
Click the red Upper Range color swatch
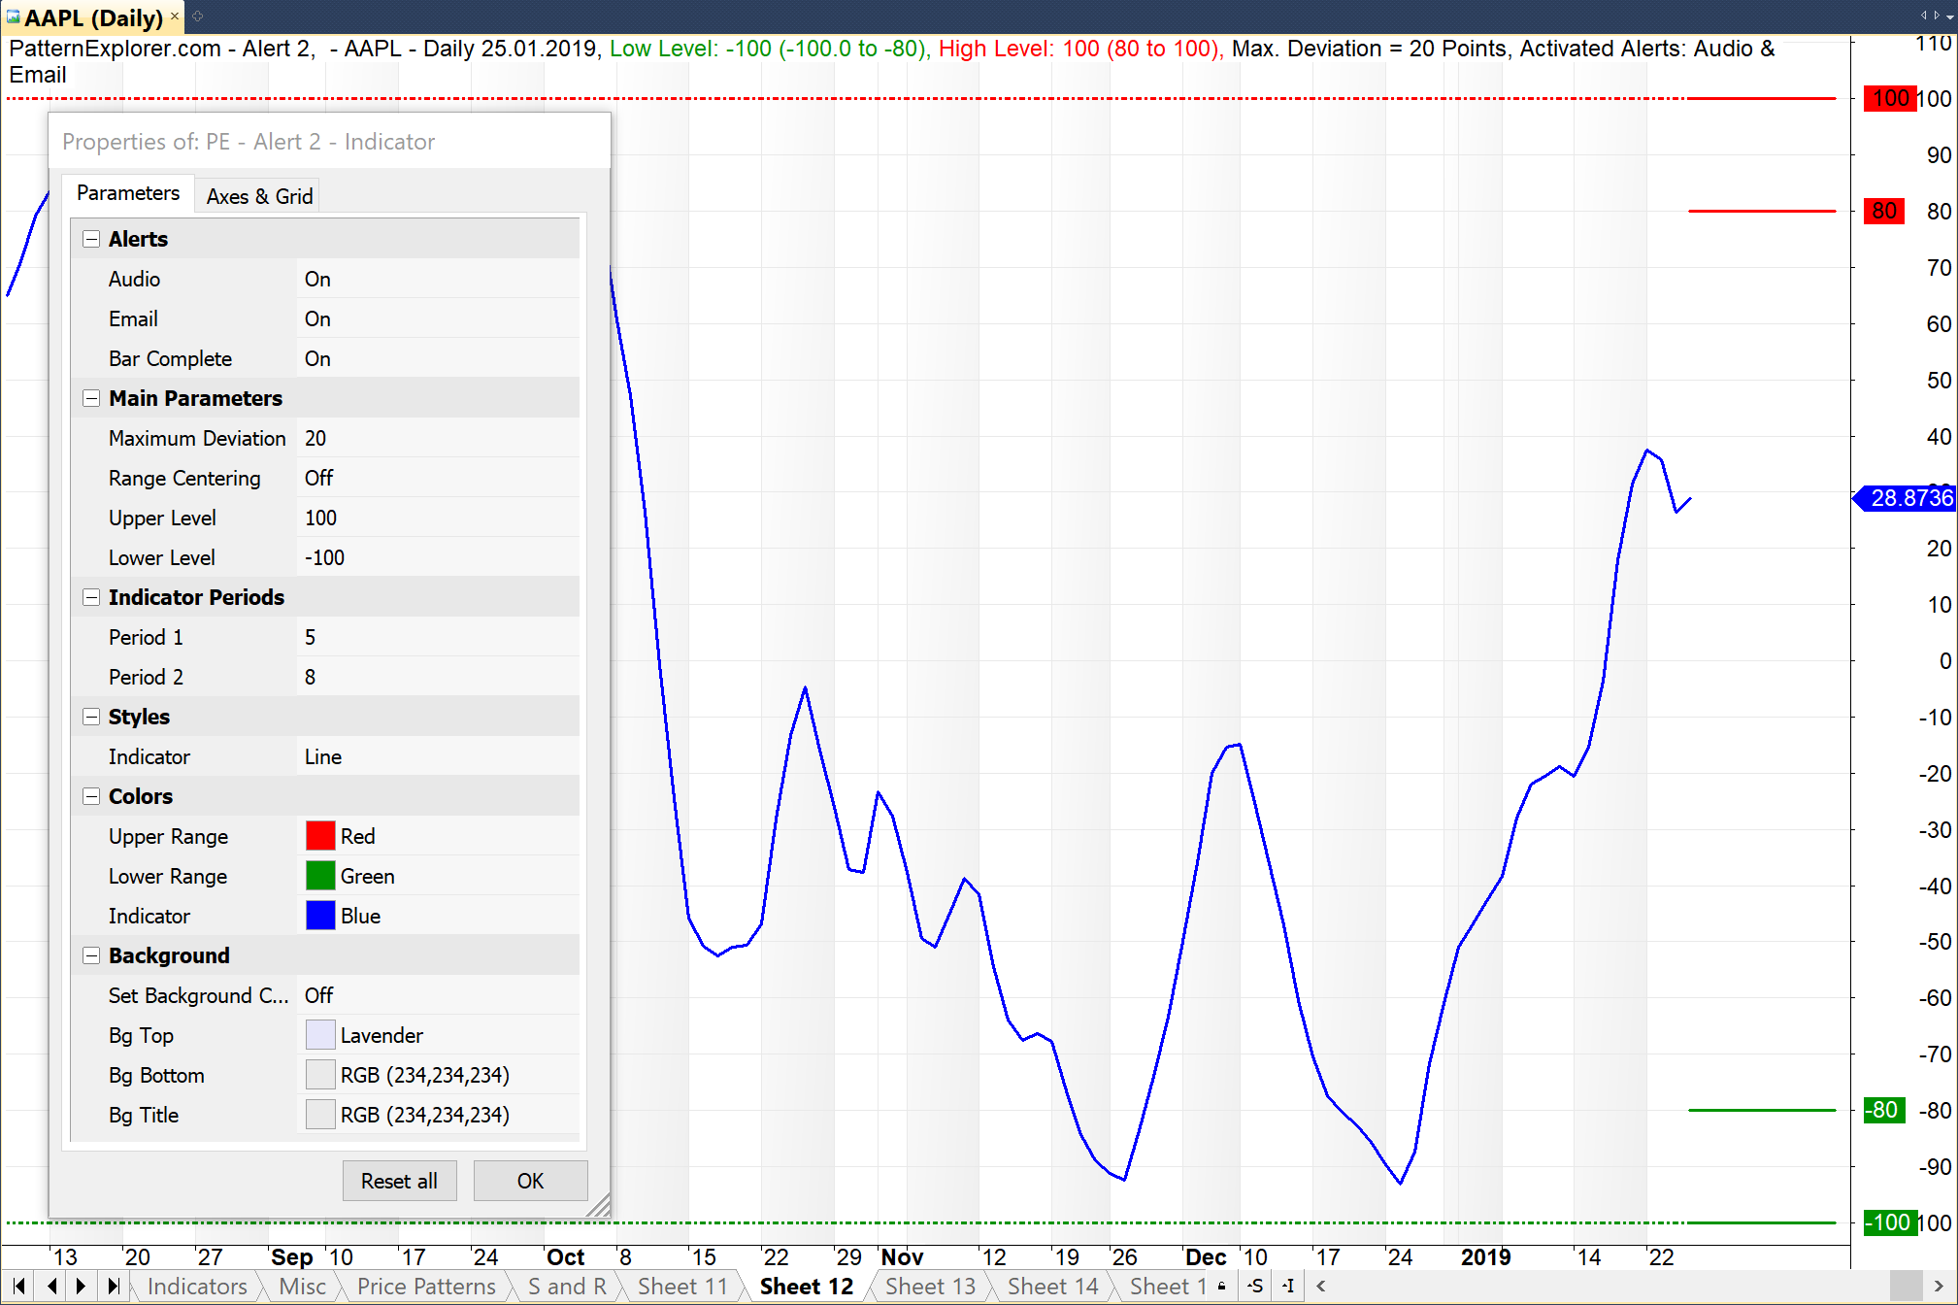pyautogui.click(x=320, y=837)
